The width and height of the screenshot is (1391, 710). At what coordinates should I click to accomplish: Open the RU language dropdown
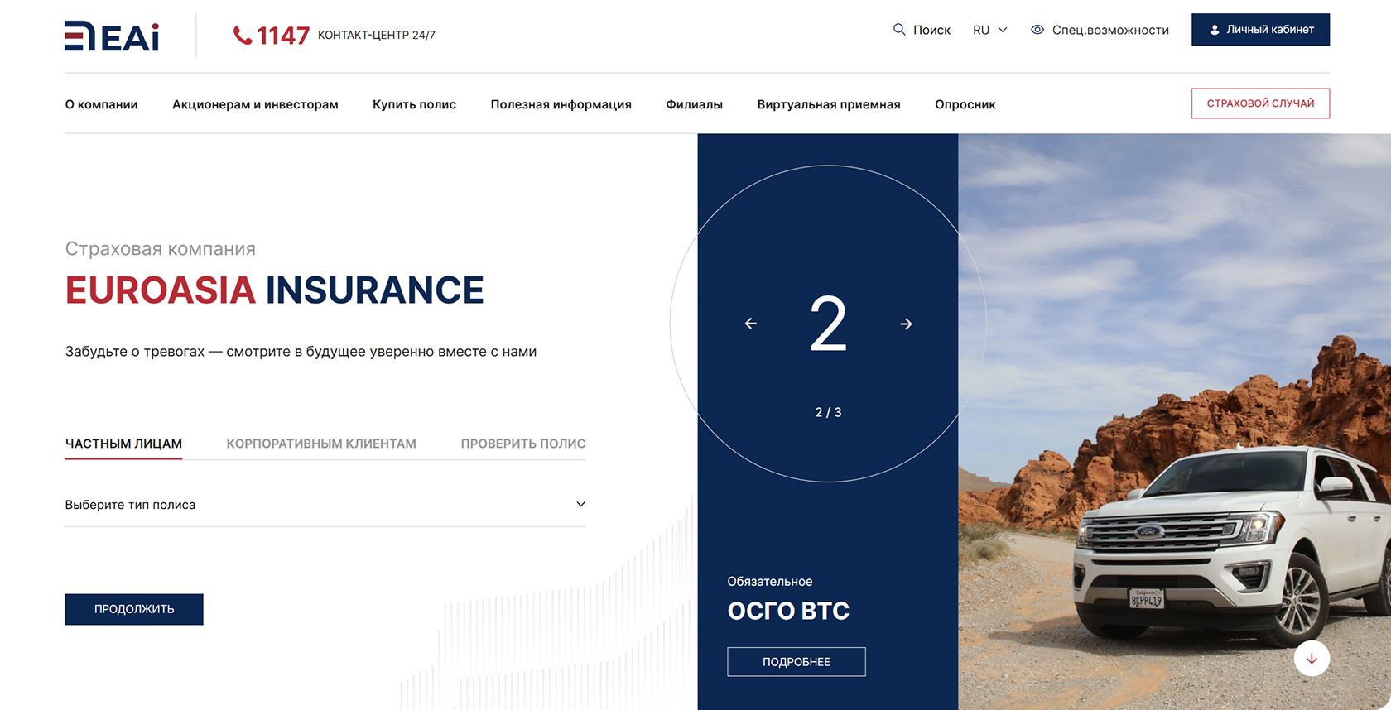tap(989, 30)
